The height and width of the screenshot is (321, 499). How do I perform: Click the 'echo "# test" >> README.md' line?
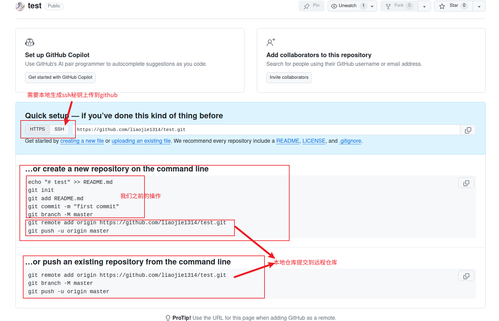coord(70,182)
